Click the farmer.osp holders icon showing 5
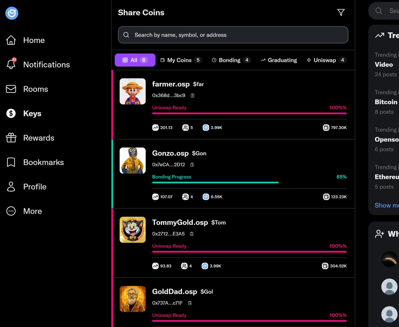Screen dimensions: 399x327 coord(186,127)
